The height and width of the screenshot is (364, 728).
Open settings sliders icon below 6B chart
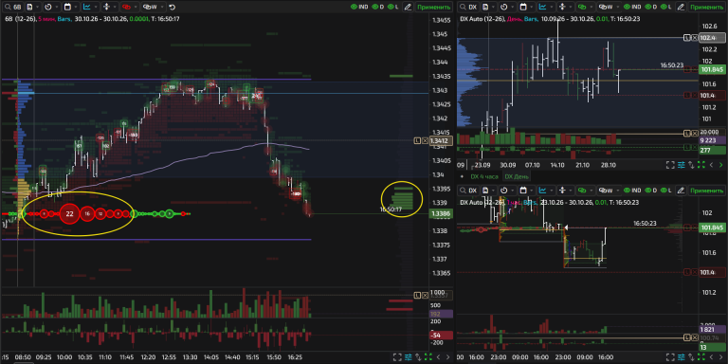tap(409, 357)
